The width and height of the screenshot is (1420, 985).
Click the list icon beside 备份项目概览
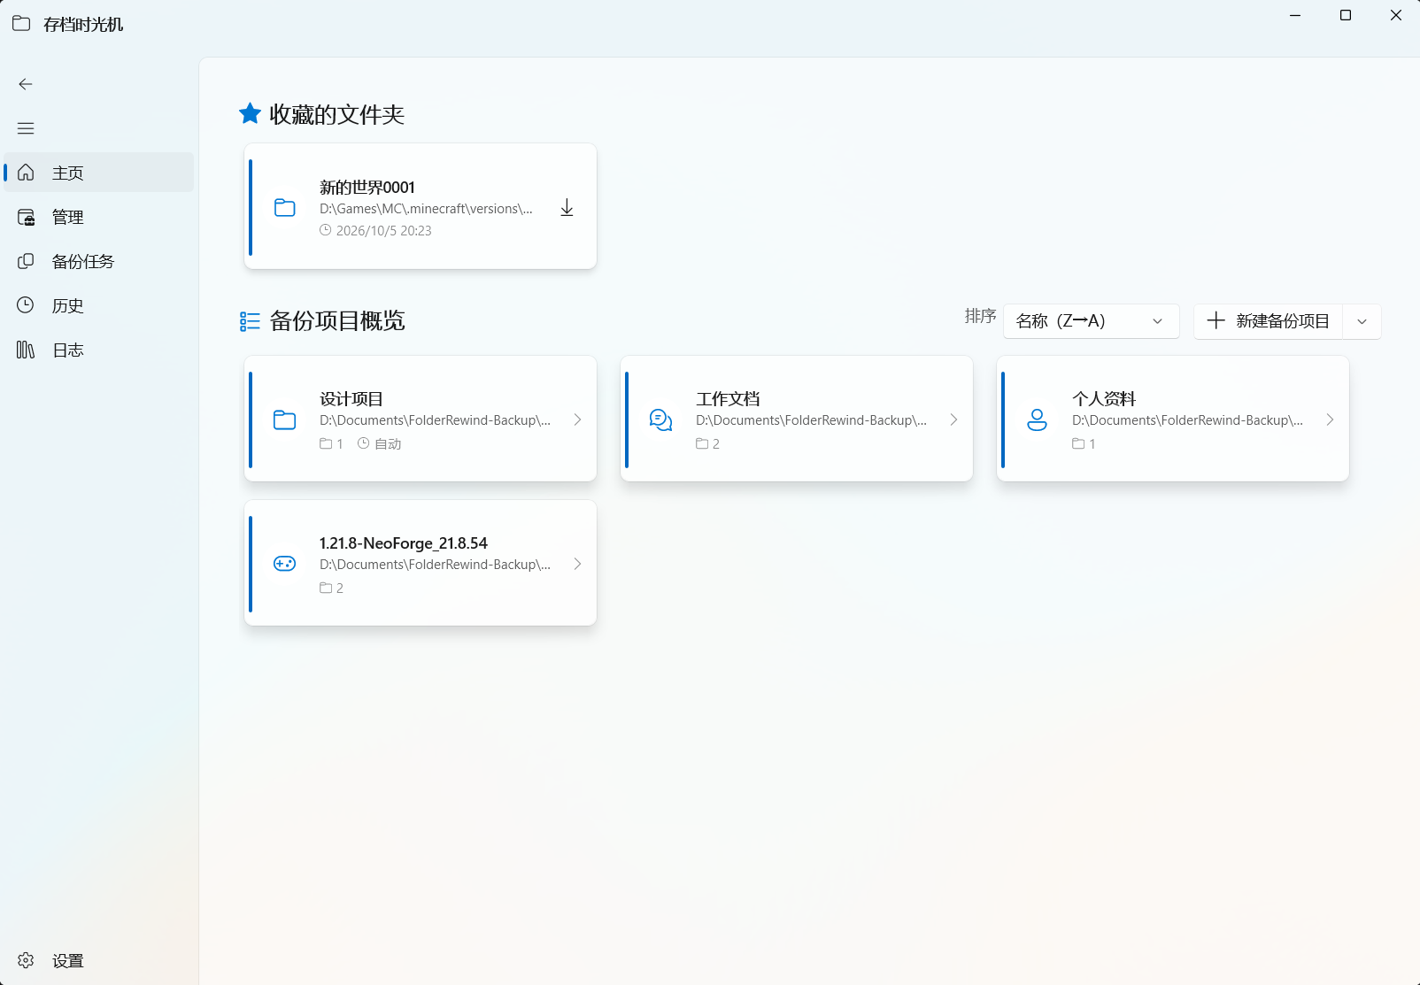250,321
